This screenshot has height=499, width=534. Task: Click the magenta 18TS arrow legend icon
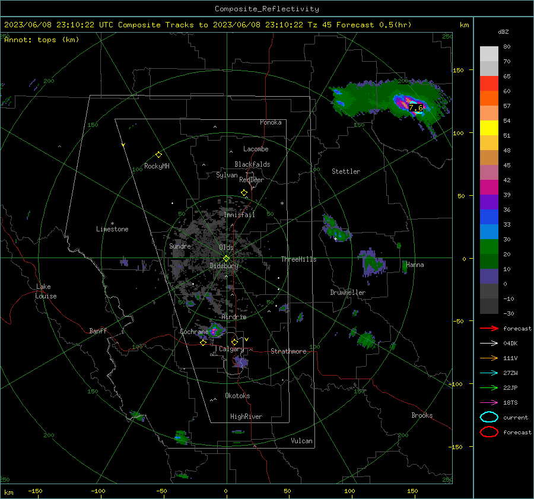[x=489, y=403]
